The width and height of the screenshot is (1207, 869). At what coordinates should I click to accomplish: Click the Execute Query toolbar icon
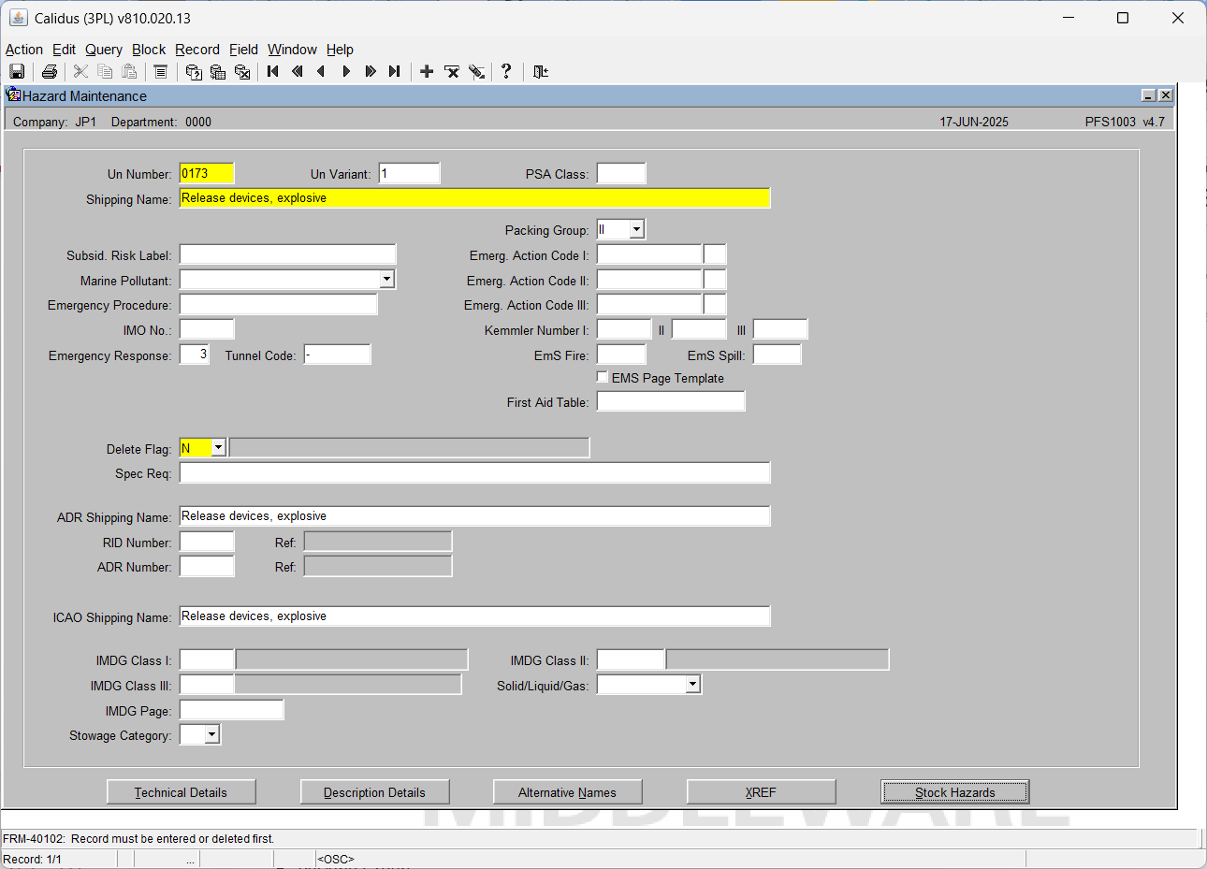click(218, 71)
